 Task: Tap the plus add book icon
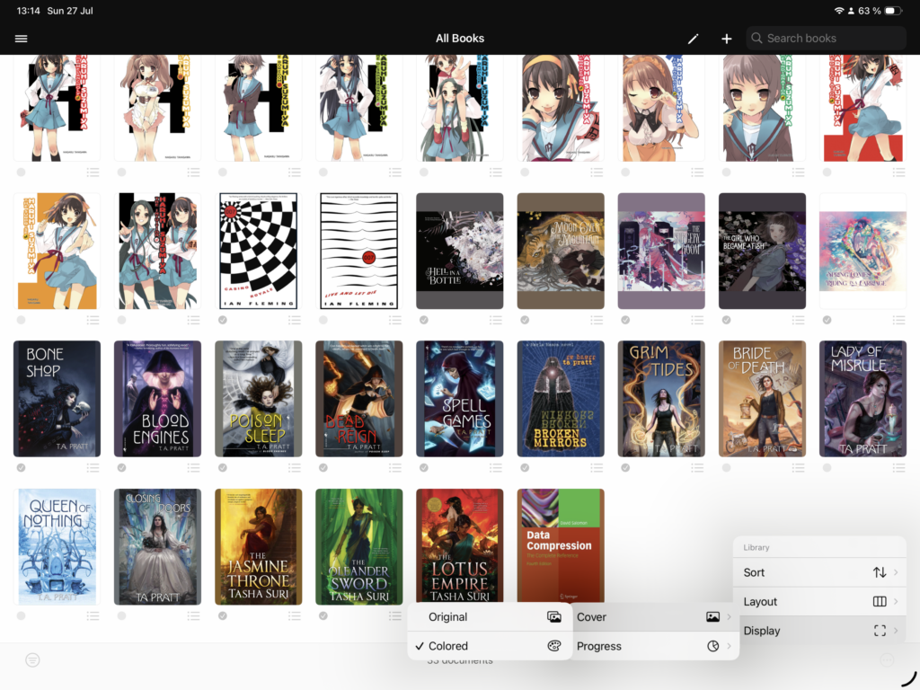(726, 39)
